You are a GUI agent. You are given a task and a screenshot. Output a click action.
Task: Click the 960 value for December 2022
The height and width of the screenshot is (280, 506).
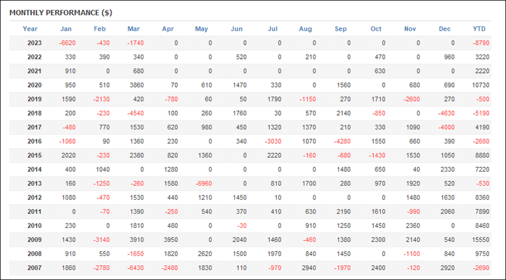449,57
